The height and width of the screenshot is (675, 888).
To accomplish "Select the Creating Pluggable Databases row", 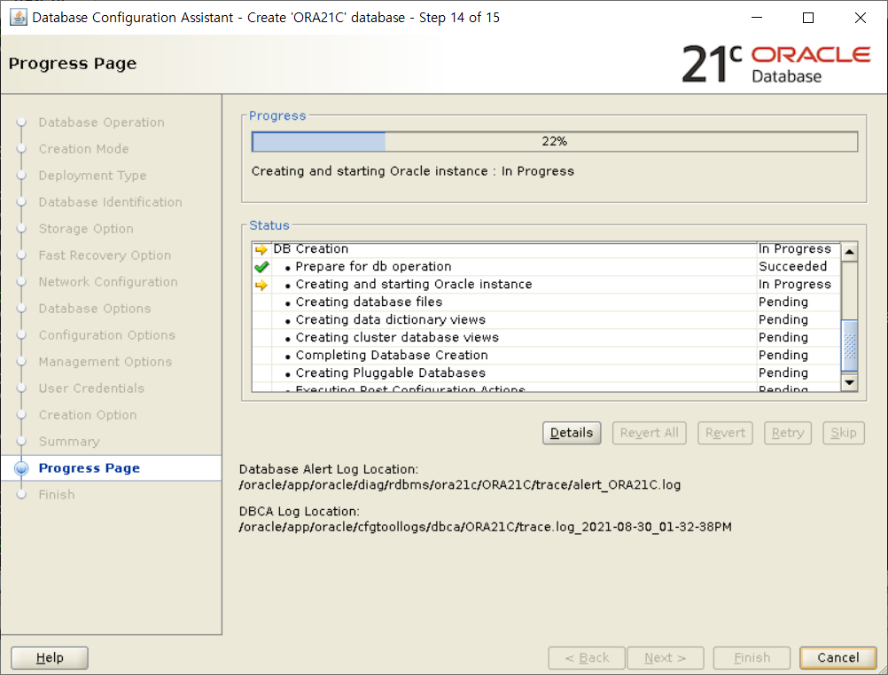I will [546, 373].
